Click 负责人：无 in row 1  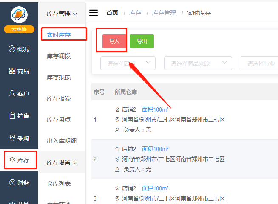pyautogui.click(x=137, y=130)
